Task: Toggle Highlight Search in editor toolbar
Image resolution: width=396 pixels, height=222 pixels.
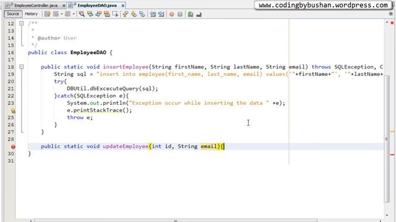Action: tap(106, 14)
